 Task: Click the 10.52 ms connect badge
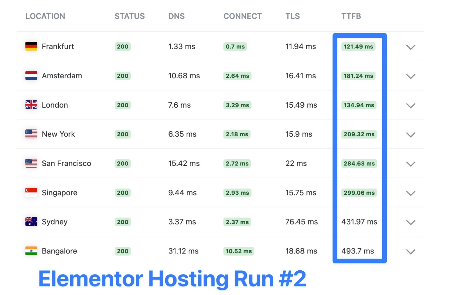pos(239,251)
